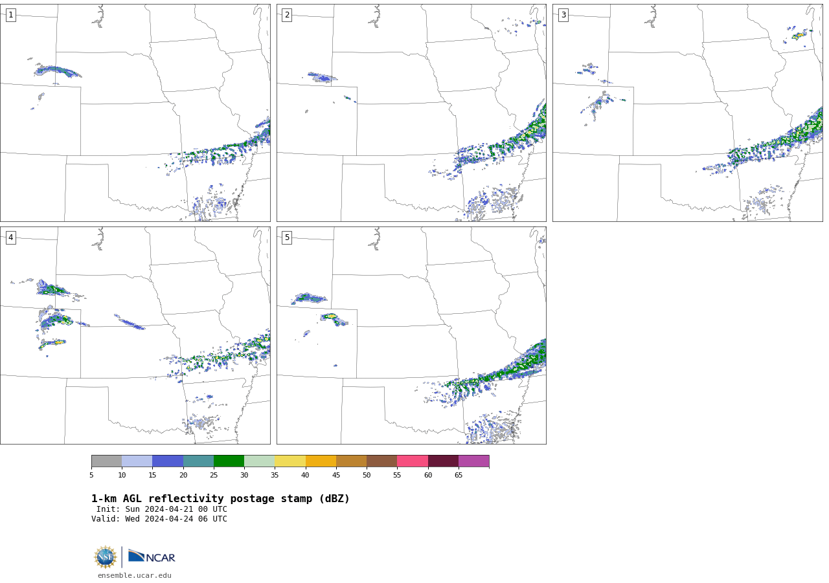Click the purple 65+ dBZ swatch
The width and height of the screenshot is (829, 583).
(473, 461)
